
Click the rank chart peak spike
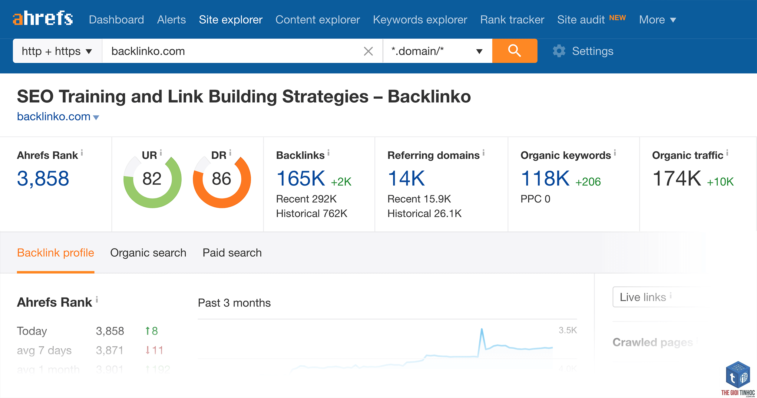pos(481,330)
